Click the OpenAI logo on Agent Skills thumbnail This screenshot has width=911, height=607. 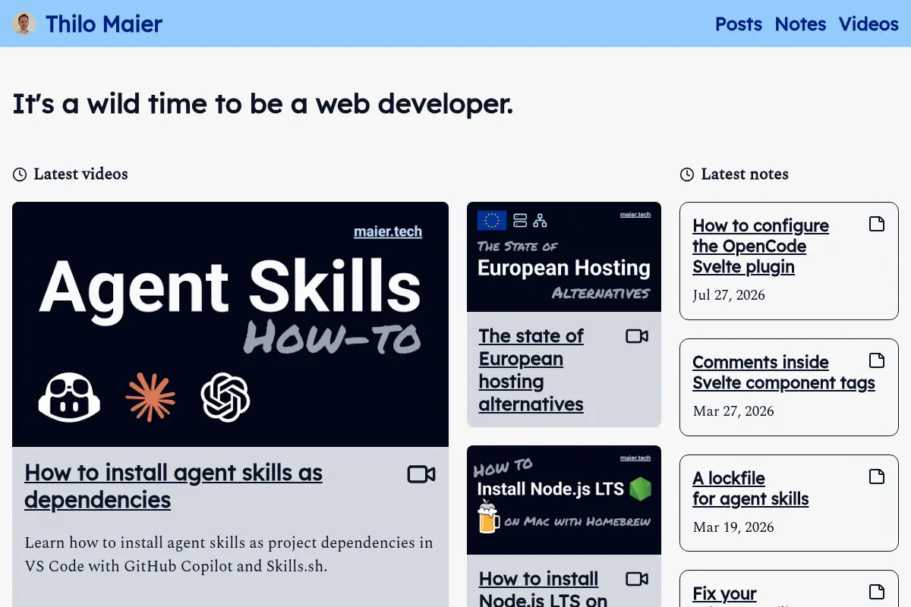click(x=225, y=397)
